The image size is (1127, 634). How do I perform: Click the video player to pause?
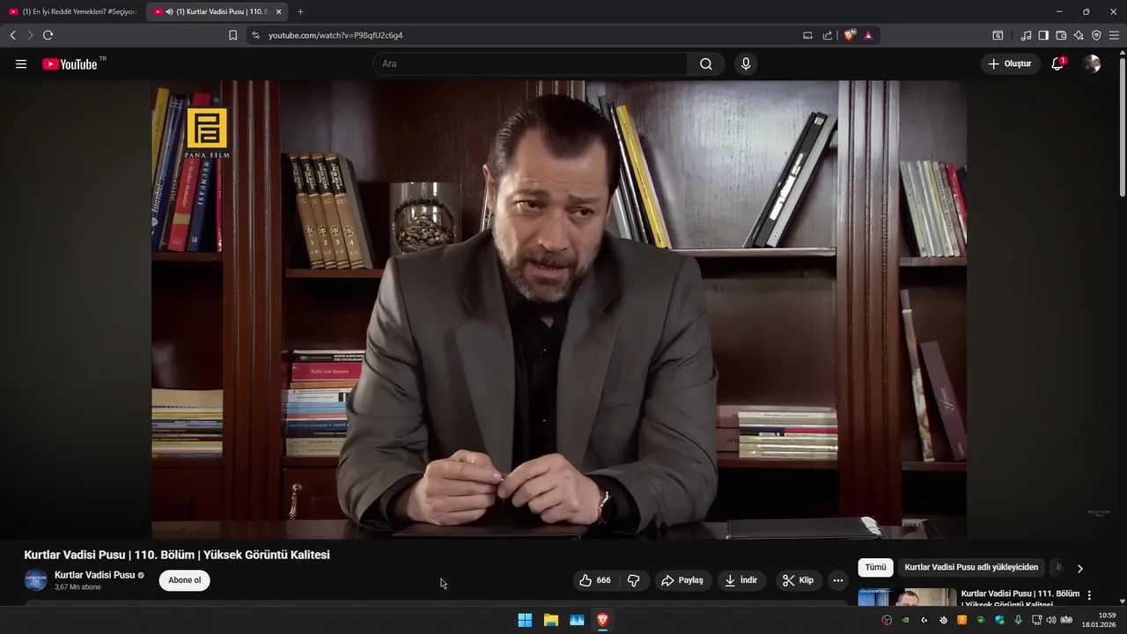559,309
